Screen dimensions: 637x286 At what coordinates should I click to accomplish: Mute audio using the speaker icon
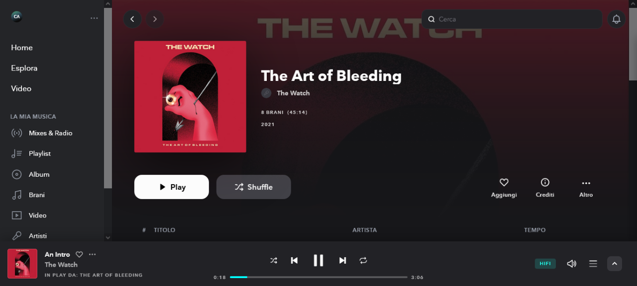tap(571, 264)
